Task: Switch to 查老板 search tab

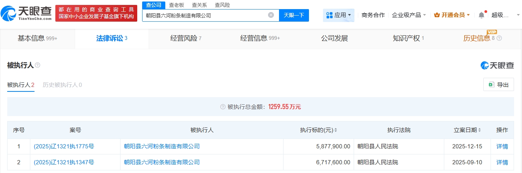Action: (x=176, y=5)
